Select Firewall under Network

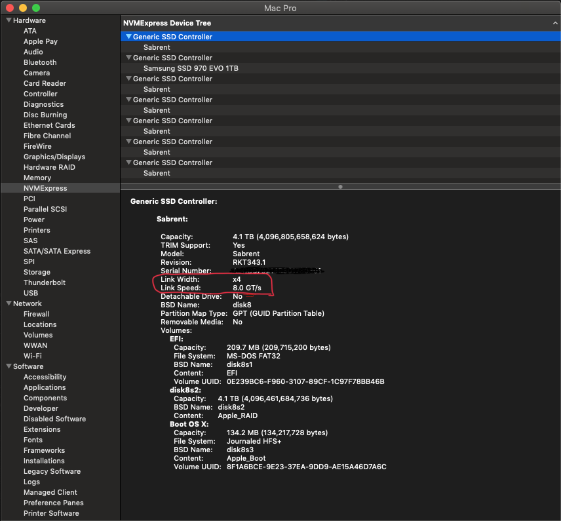coord(37,314)
